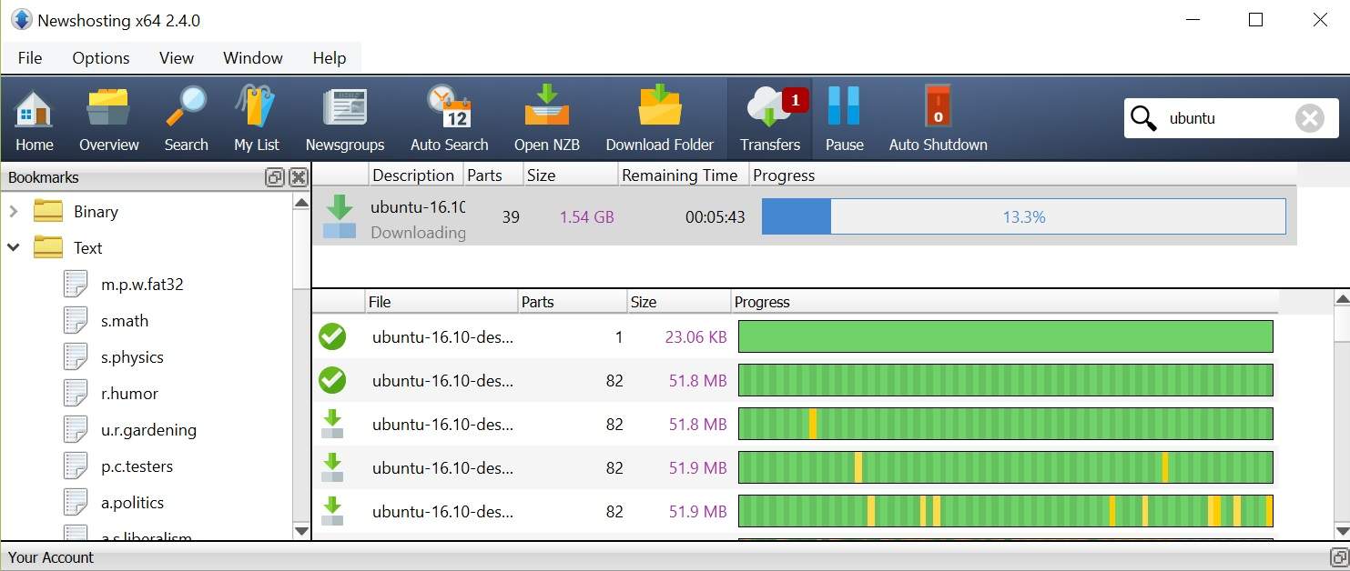The image size is (1350, 571).
Task: Toggle Pause for downloads
Action: point(844,119)
